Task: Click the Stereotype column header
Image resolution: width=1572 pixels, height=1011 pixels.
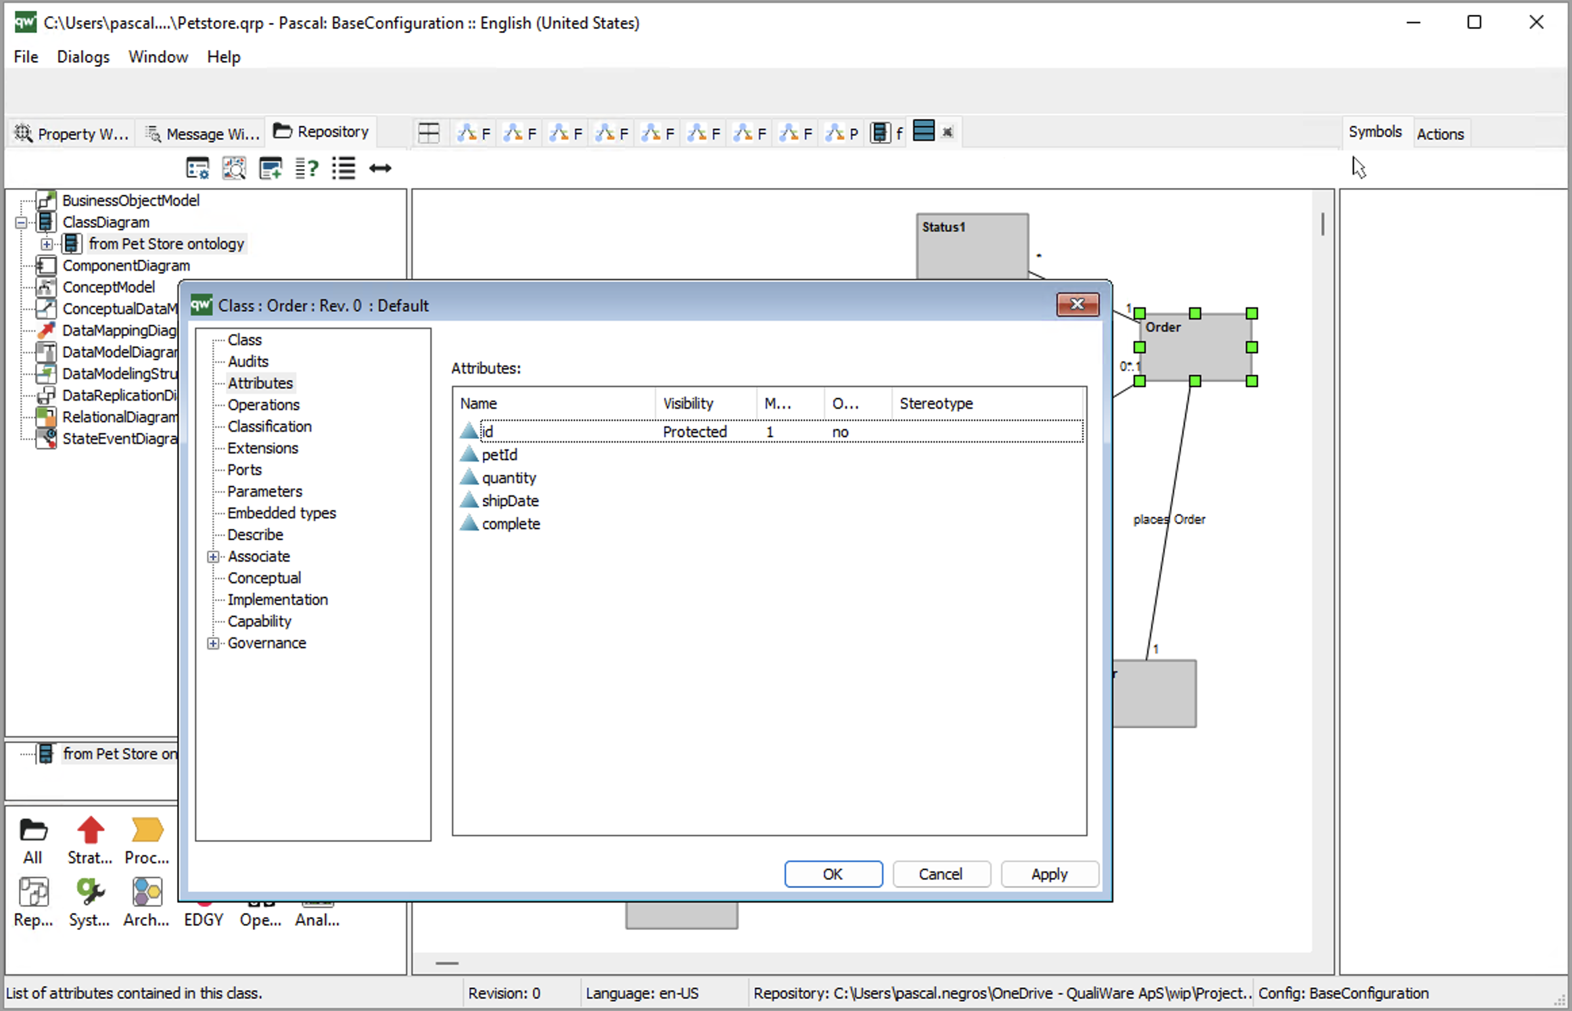Action: (x=987, y=403)
